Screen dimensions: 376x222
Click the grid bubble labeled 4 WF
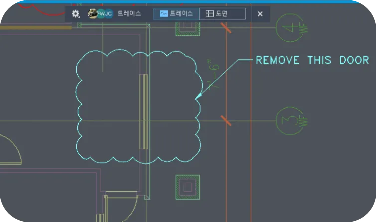click(x=291, y=28)
